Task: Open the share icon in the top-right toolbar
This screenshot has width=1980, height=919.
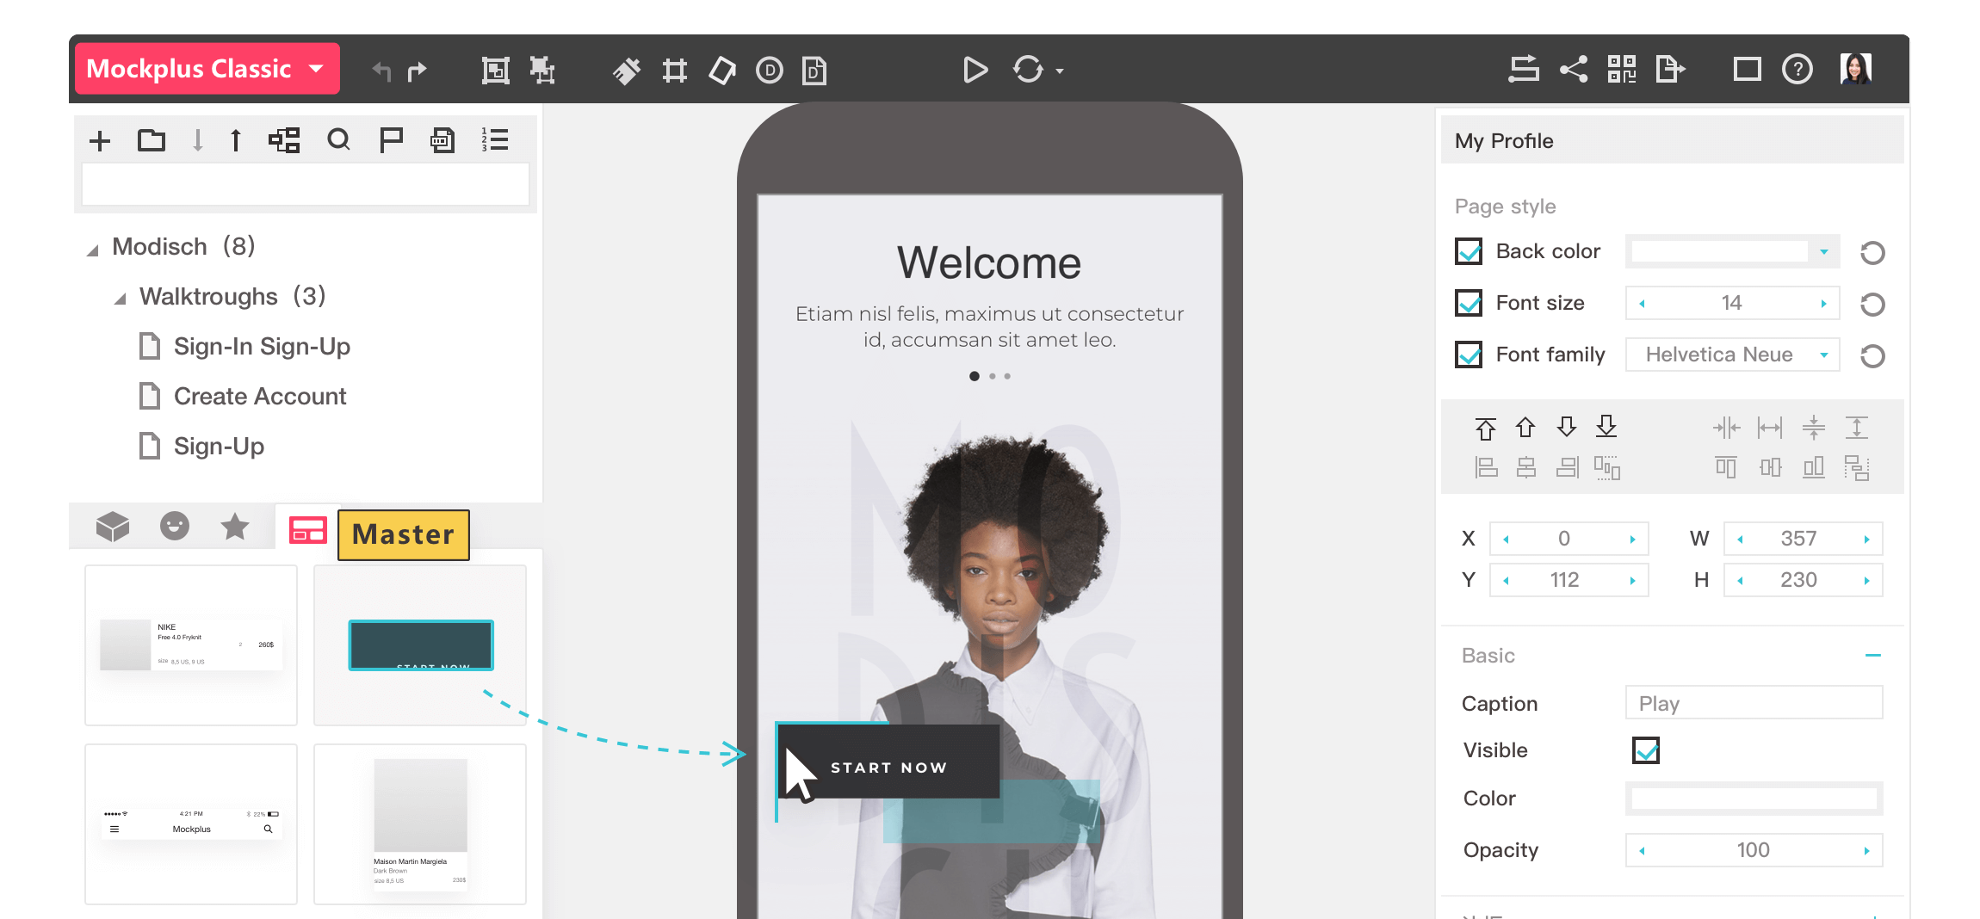Action: pyautogui.click(x=1575, y=69)
